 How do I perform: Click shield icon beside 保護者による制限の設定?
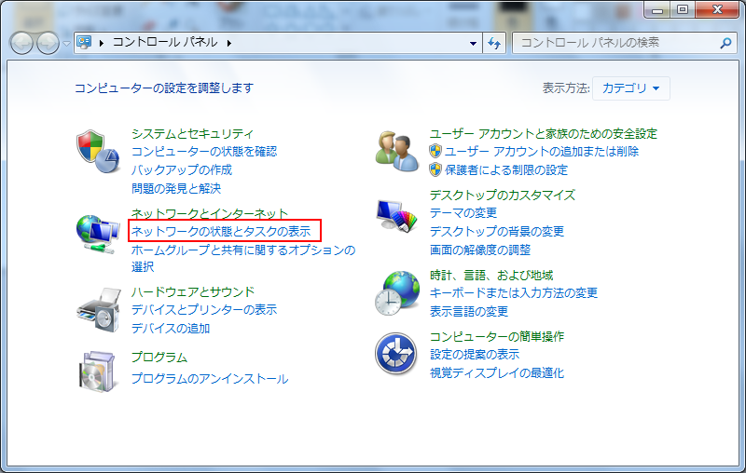point(435,169)
